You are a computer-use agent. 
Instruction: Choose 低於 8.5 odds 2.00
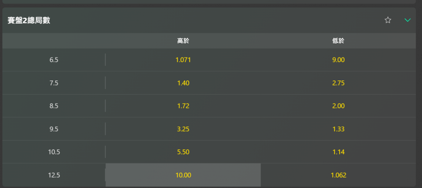[338, 106]
